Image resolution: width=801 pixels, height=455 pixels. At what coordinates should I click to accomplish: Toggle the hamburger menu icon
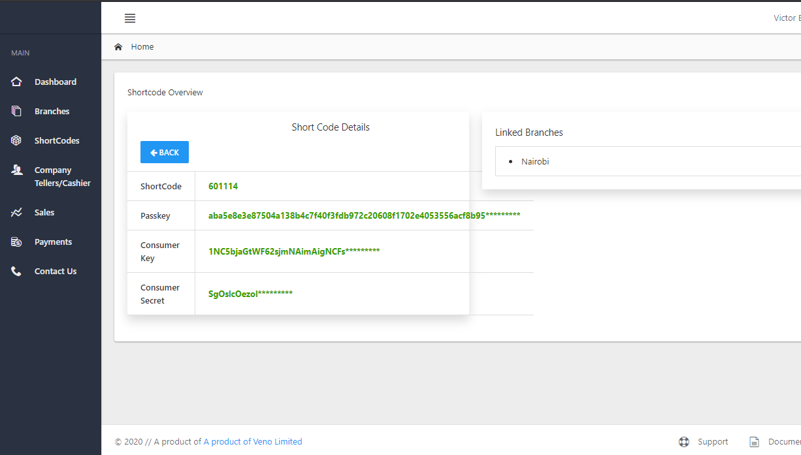pos(130,18)
